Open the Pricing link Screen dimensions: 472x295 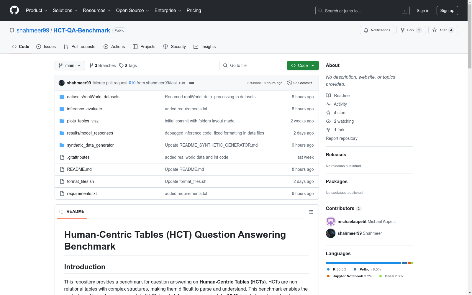click(x=194, y=11)
